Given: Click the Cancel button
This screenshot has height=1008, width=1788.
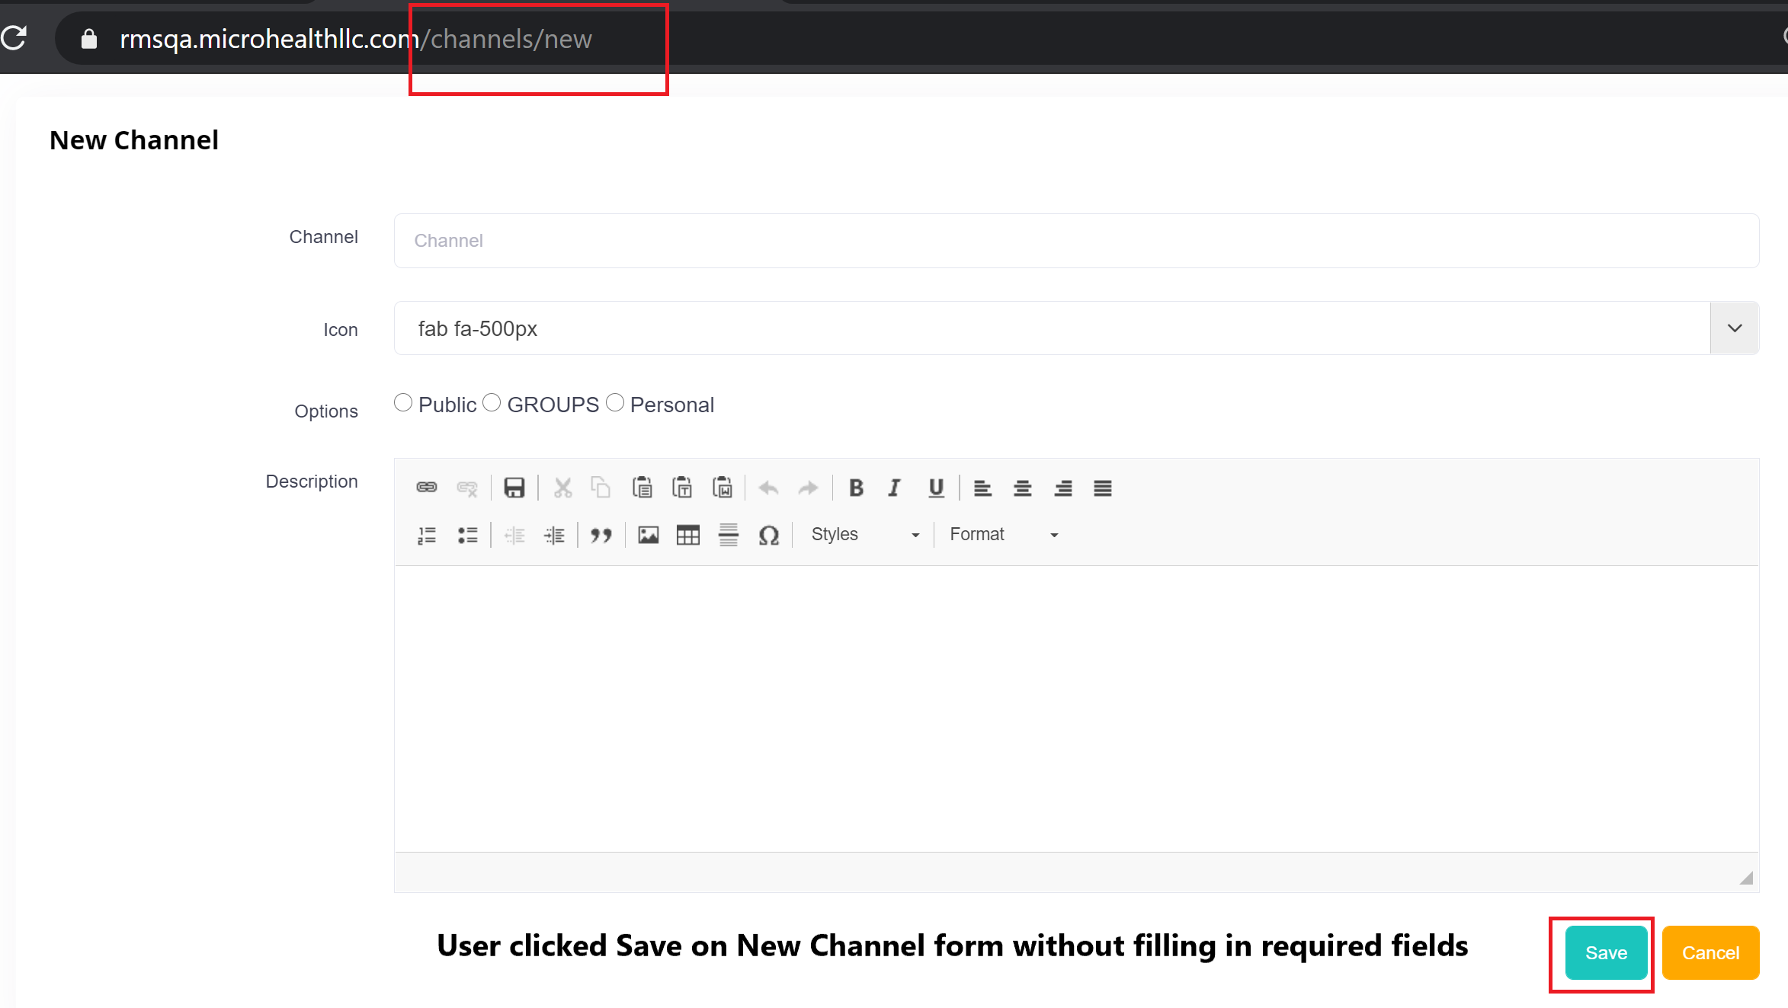Looking at the screenshot, I should [x=1710, y=952].
